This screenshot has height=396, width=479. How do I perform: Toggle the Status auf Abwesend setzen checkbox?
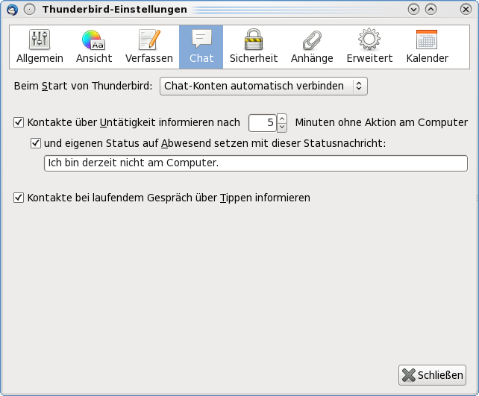(x=36, y=143)
